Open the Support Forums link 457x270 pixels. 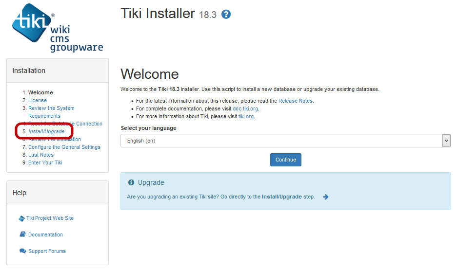[x=47, y=251]
